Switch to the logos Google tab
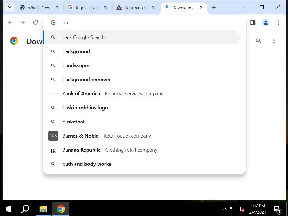288x216 pixels. click(x=87, y=8)
